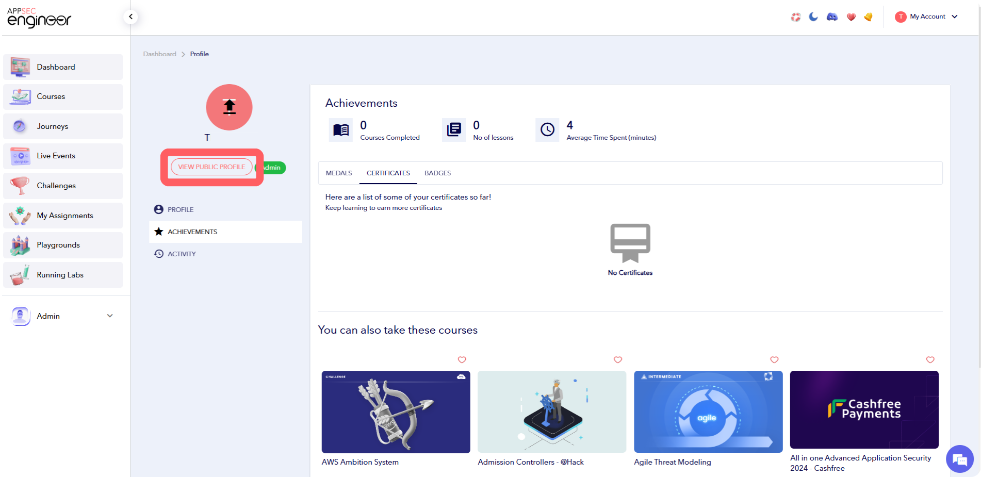Image resolution: width=981 pixels, height=477 pixels.
Task: Open the chat support widget
Action: (x=959, y=459)
